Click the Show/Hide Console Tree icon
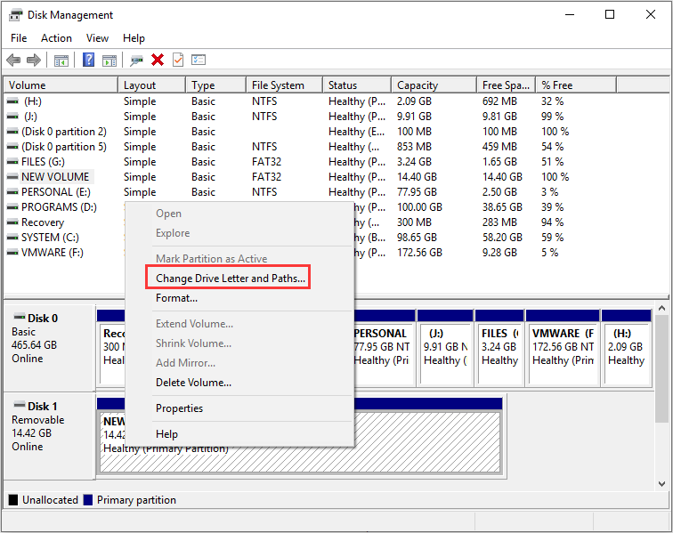 pos(61,61)
